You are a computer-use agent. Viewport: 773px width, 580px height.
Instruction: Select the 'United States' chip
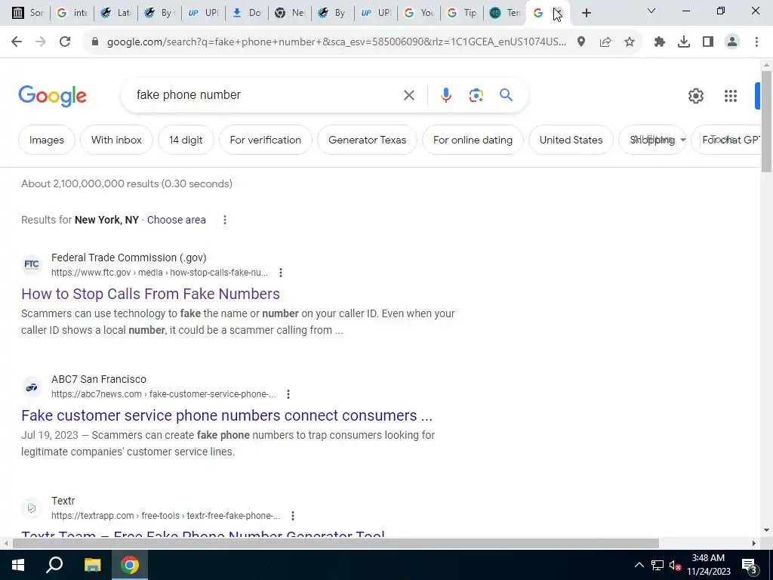click(571, 140)
